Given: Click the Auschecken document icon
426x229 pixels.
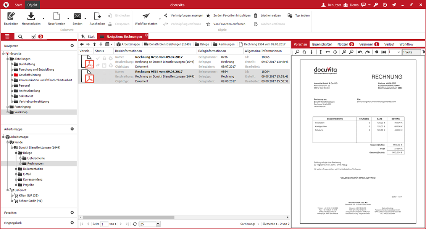Looking at the screenshot, I should tap(97, 16).
